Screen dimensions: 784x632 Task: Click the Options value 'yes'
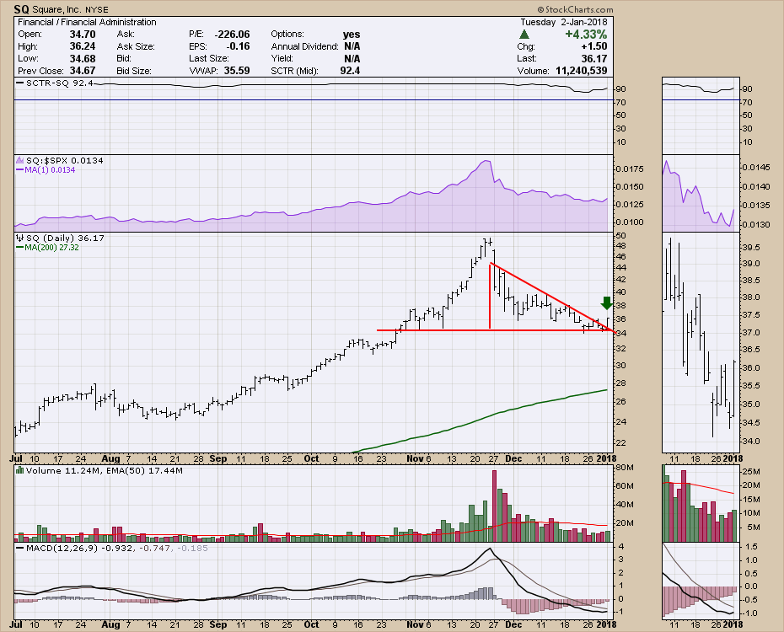pos(352,34)
